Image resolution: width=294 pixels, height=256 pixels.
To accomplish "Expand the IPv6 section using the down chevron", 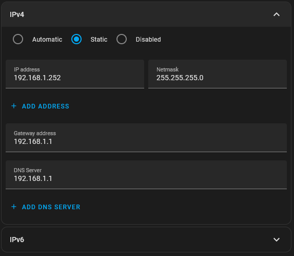I will point(277,240).
